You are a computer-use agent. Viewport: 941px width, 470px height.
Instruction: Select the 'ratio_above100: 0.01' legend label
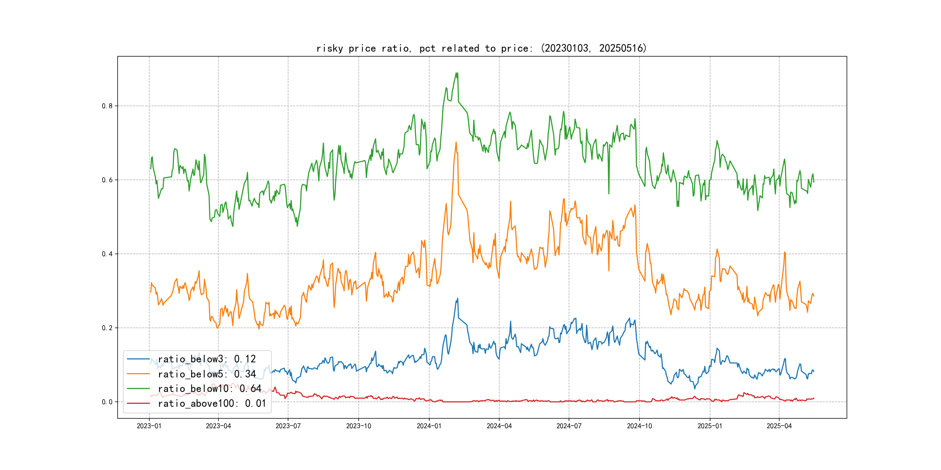(212, 403)
